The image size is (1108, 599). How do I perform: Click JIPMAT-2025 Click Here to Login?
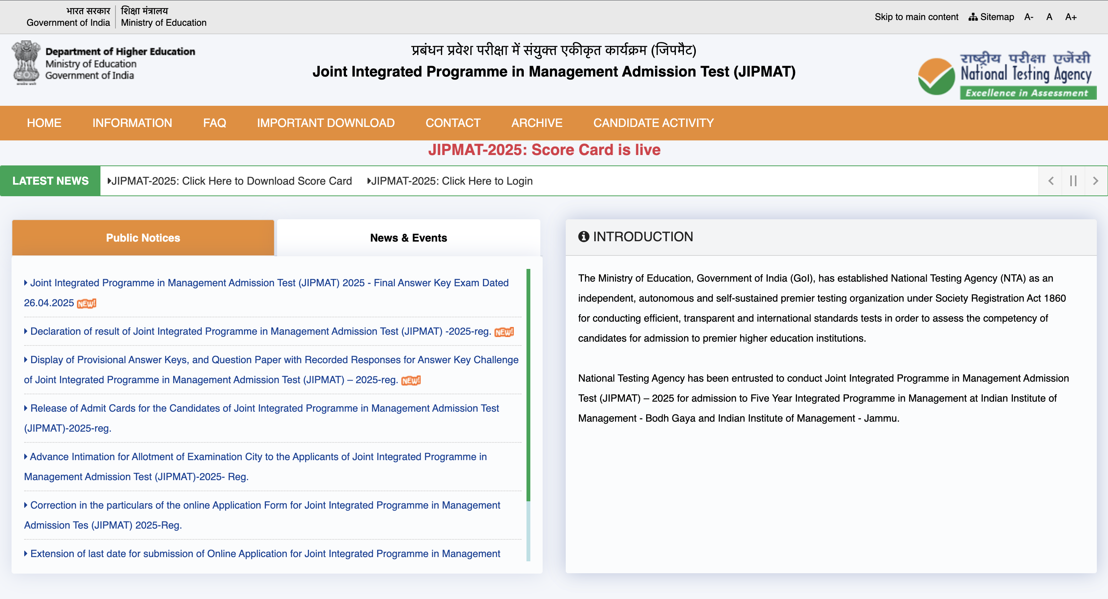tap(450, 181)
